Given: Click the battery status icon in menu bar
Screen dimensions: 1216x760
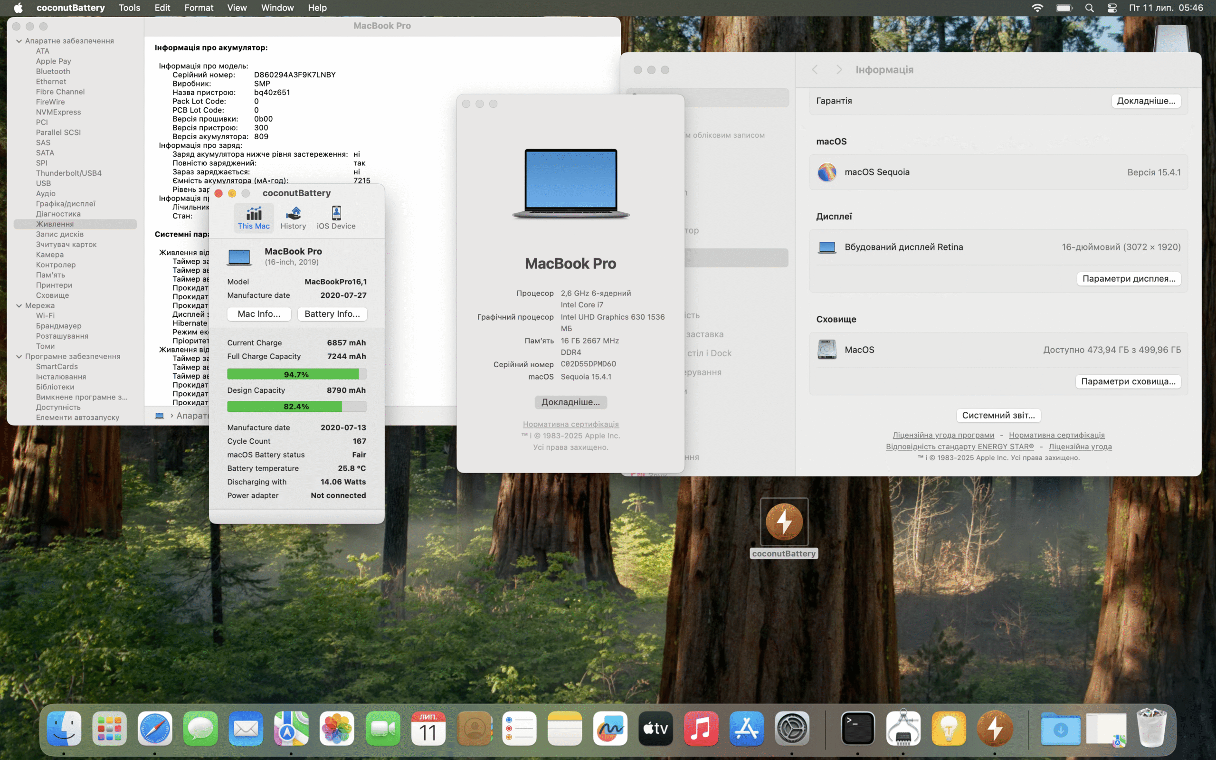Looking at the screenshot, I should 1064,8.
